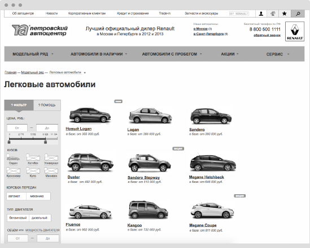Select the Универсал body type icon
The width and height of the screenshot is (310, 248).
[x=51, y=158]
